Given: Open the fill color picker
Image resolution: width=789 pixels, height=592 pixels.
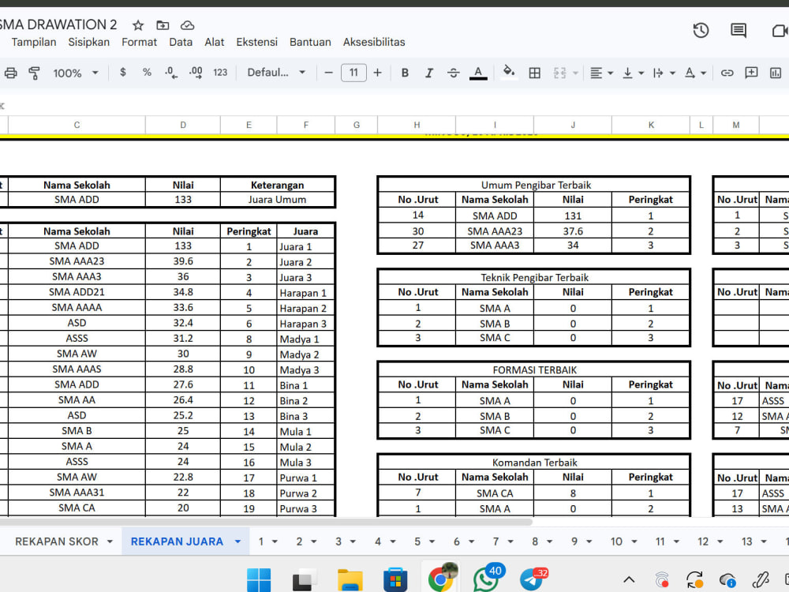Looking at the screenshot, I should pyautogui.click(x=509, y=73).
